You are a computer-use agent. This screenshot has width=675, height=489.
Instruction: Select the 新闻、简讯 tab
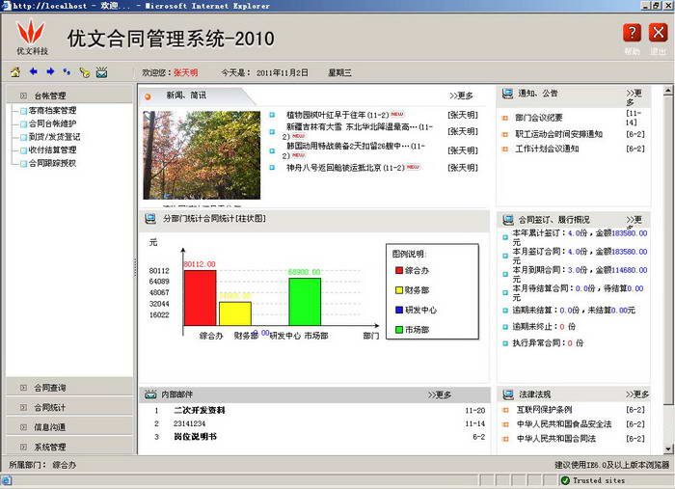[186, 95]
